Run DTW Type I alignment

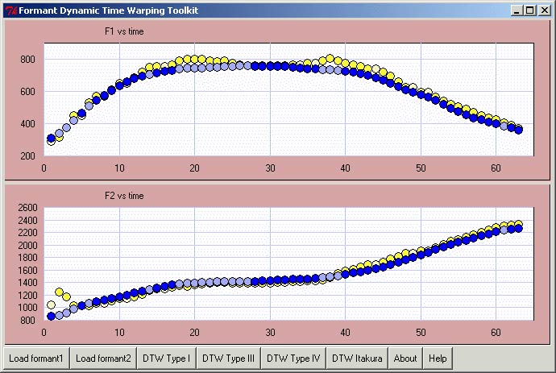(x=166, y=358)
